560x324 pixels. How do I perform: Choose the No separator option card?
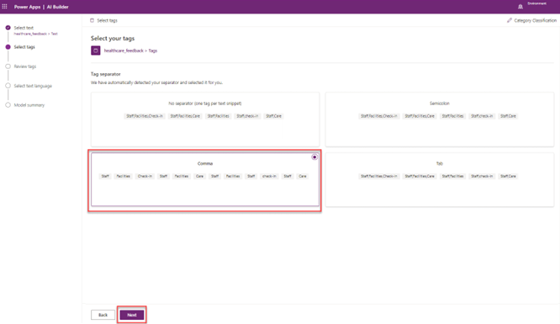(x=205, y=120)
